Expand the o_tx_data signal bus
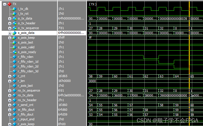Image resolution: width=203 pixels, height=126 pixels. click(x=10, y=19)
